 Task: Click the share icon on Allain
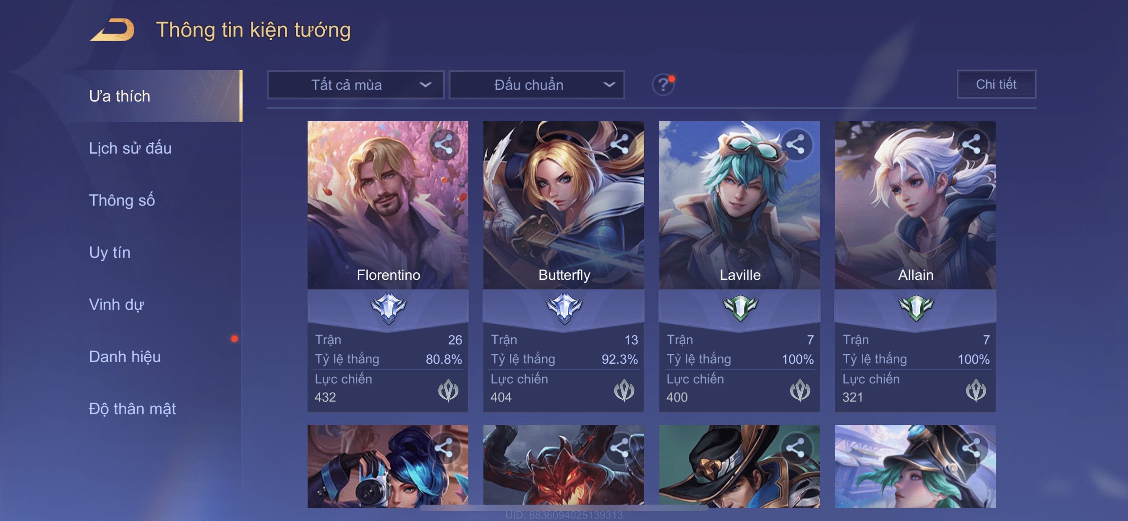971,144
